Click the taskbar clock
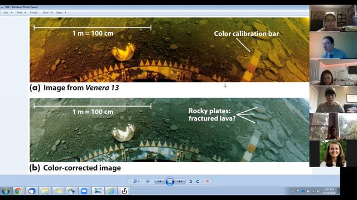357x200 pixels. 329,191
